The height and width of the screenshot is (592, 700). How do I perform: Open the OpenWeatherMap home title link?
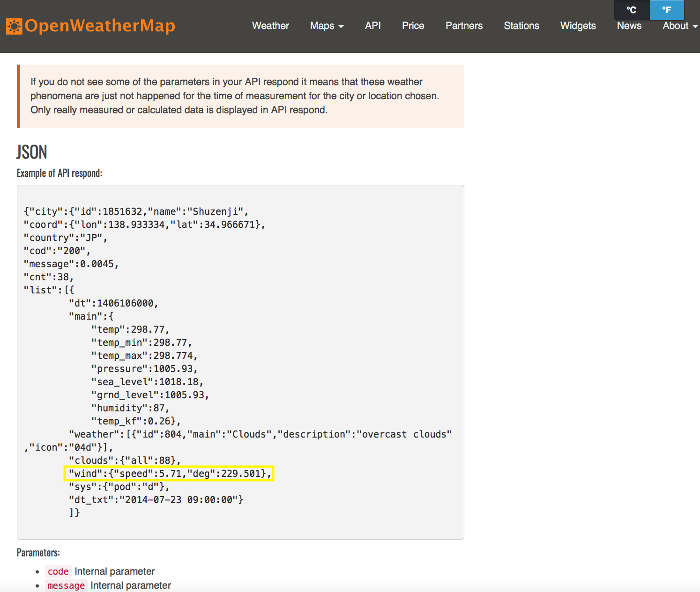coord(100,26)
